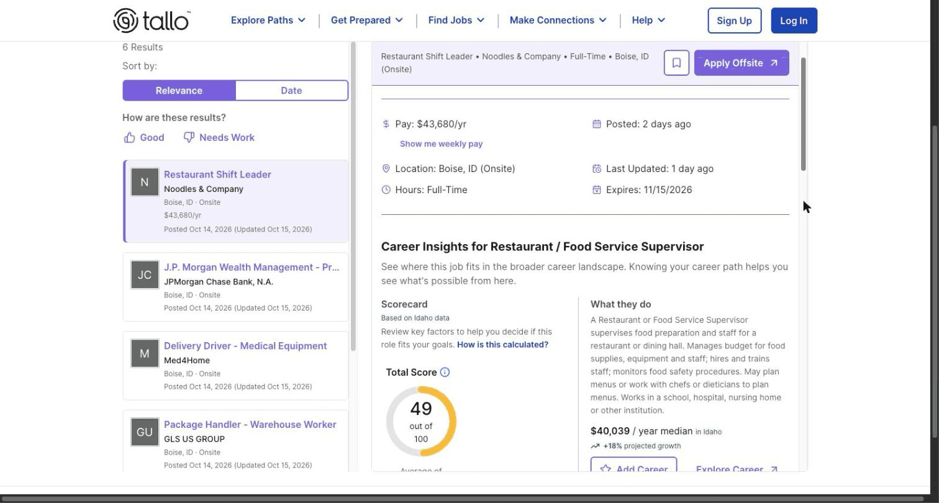
Task: Click the Expires calendar icon
Action: pyautogui.click(x=596, y=190)
